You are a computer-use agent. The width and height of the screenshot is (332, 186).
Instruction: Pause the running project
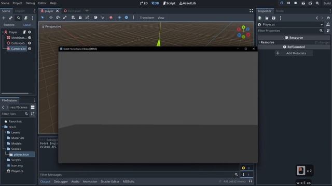pyautogui.click(x=288, y=3)
